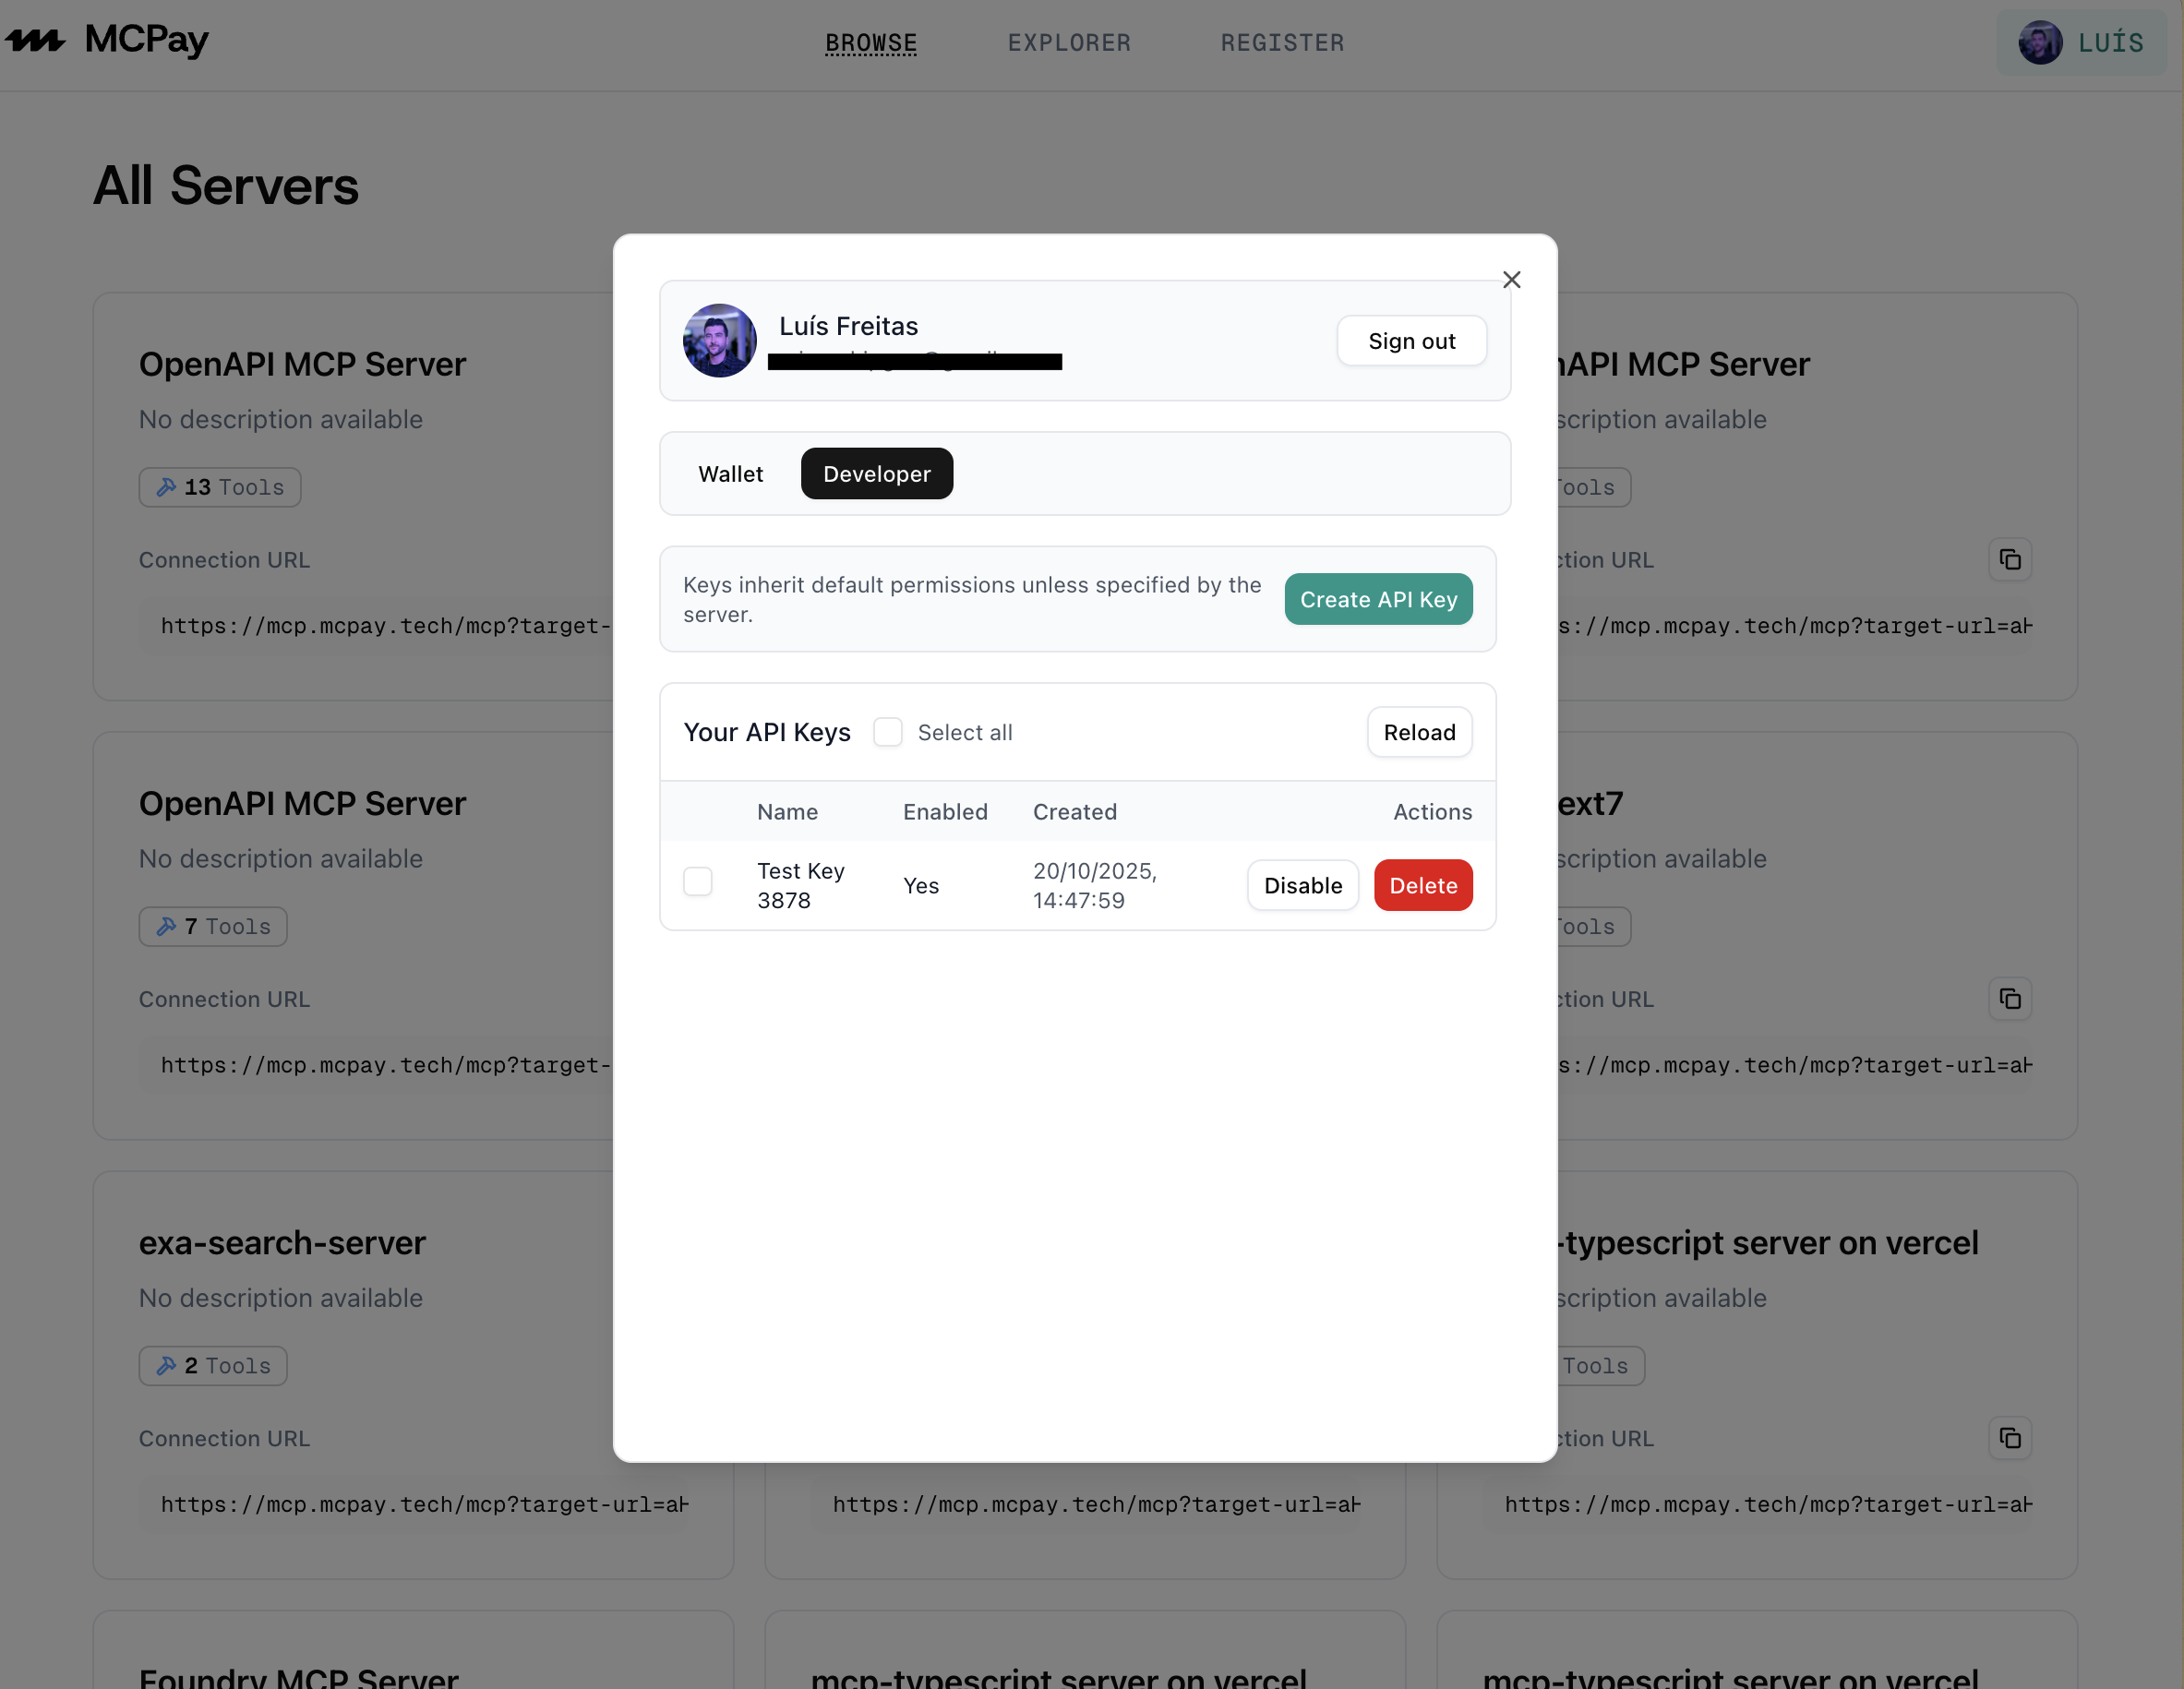The width and height of the screenshot is (2184, 1689).
Task: Go to the Register nav item
Action: [x=1282, y=43]
